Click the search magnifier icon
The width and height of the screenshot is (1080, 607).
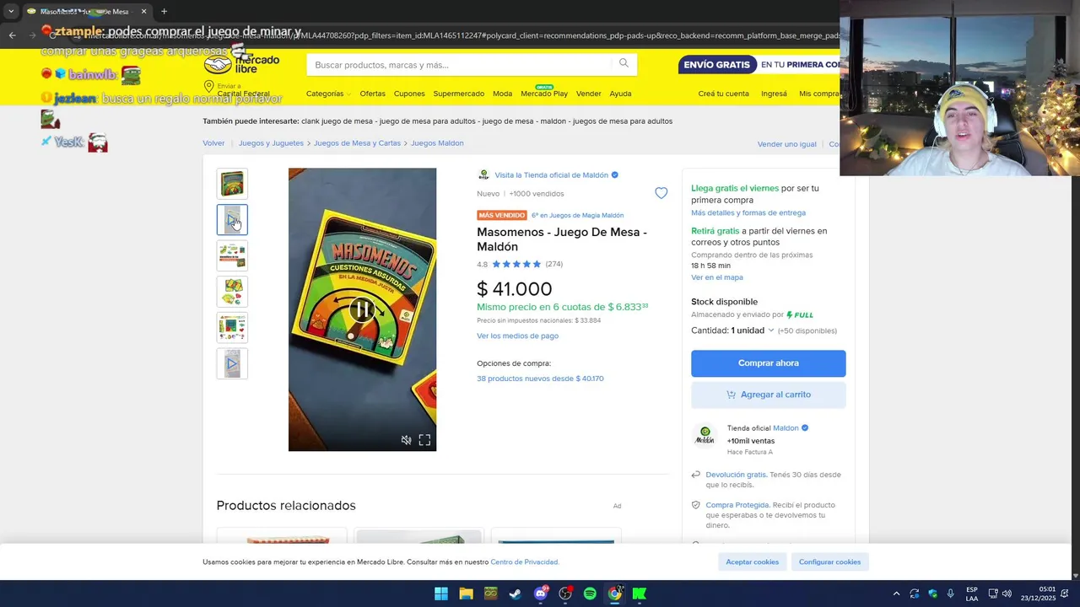[624, 63]
